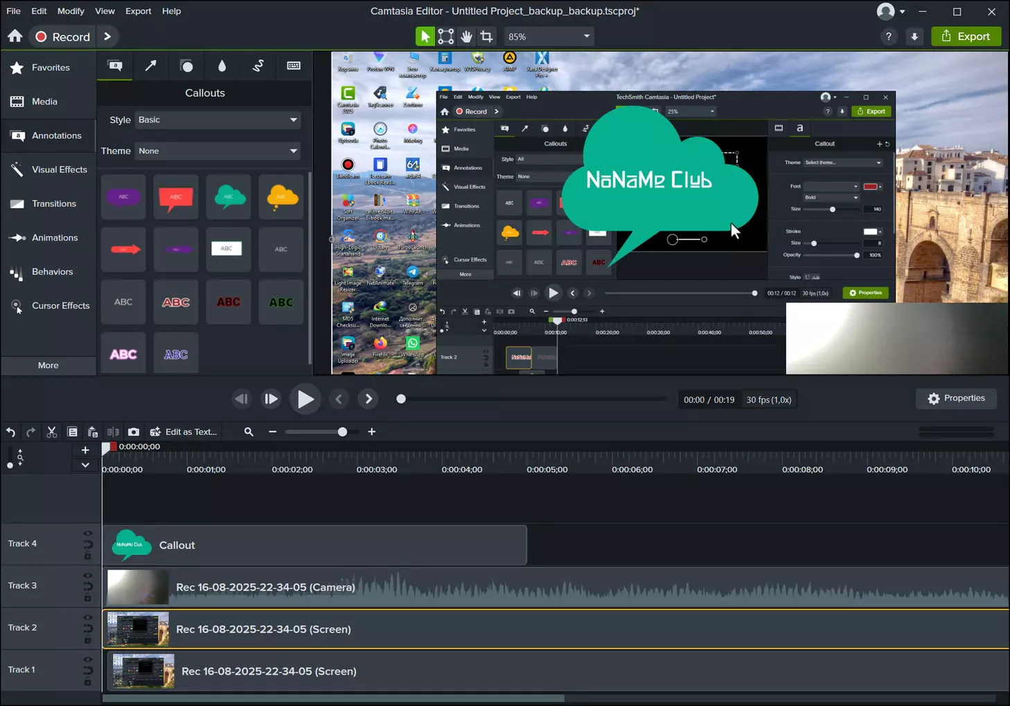Screen dimensions: 1010x706
Task: Undo the last timeline action
Action: coord(11,432)
